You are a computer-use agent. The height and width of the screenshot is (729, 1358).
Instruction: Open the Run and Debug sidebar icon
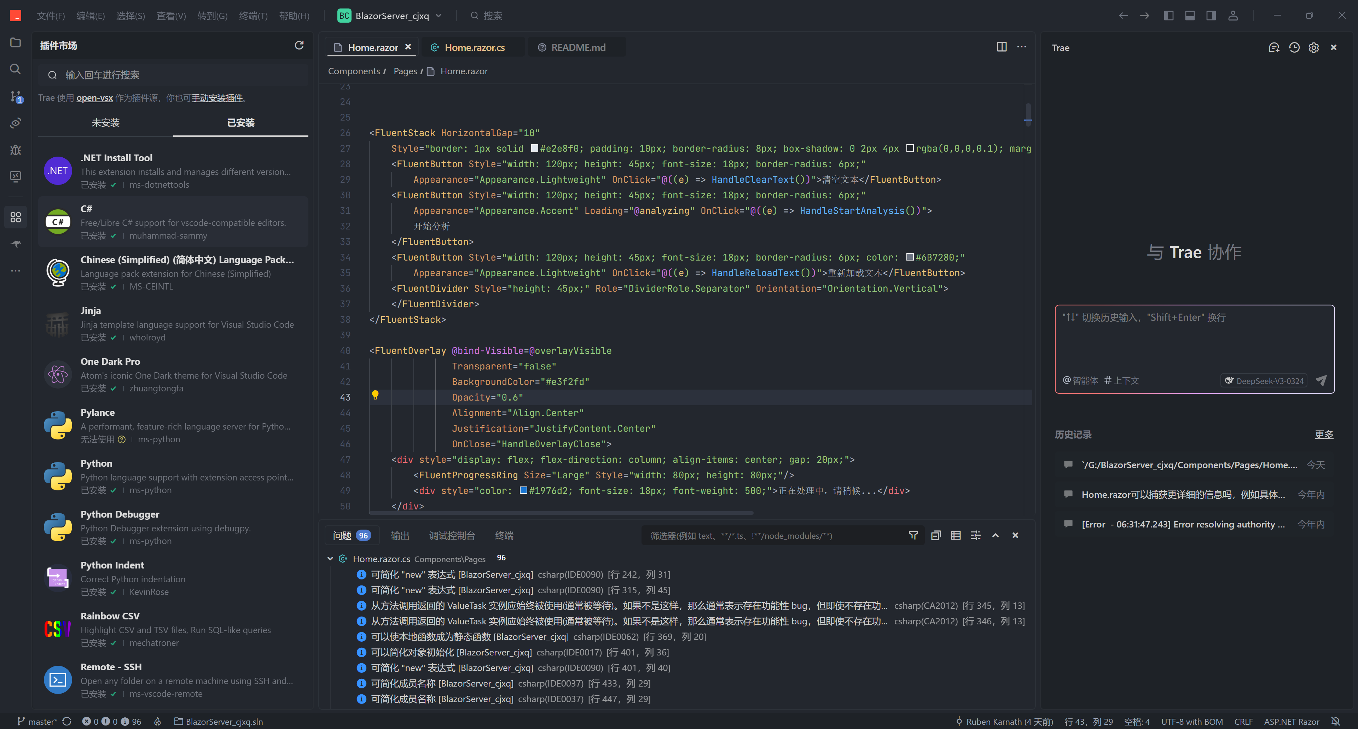[16, 150]
